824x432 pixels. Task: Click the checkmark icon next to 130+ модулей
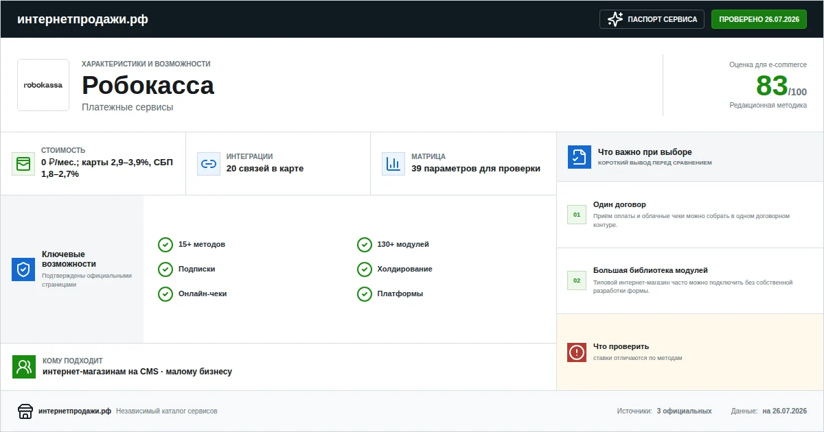point(365,245)
